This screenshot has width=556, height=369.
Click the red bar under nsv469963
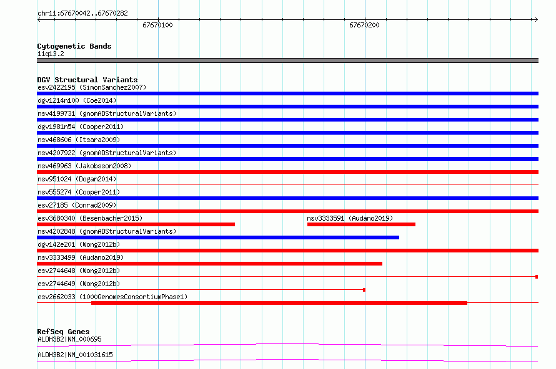[287, 172]
